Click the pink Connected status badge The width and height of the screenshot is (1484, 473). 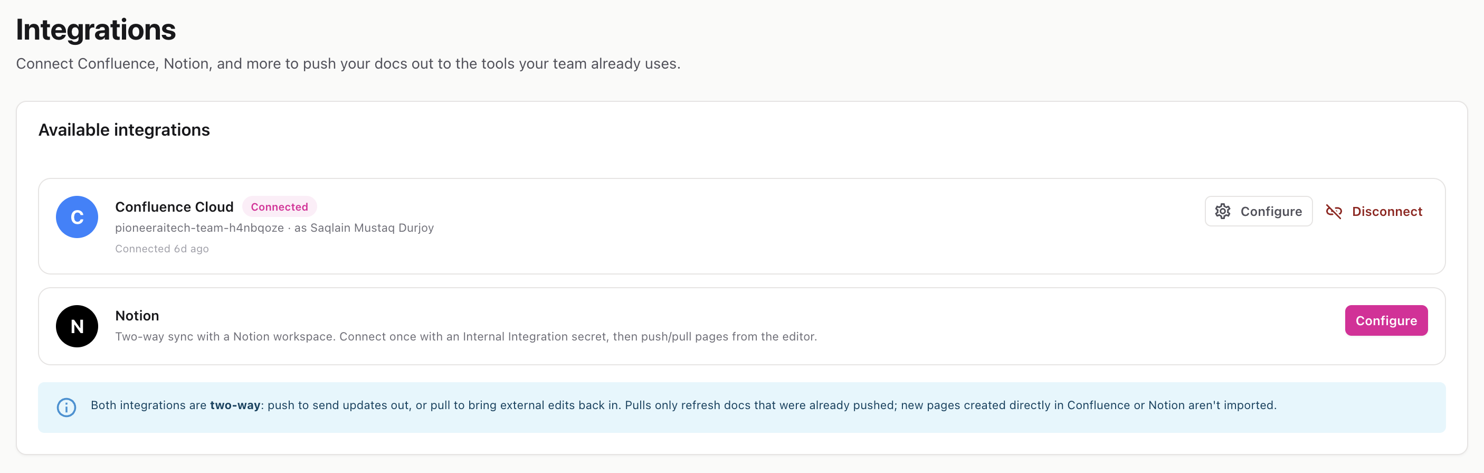point(279,207)
